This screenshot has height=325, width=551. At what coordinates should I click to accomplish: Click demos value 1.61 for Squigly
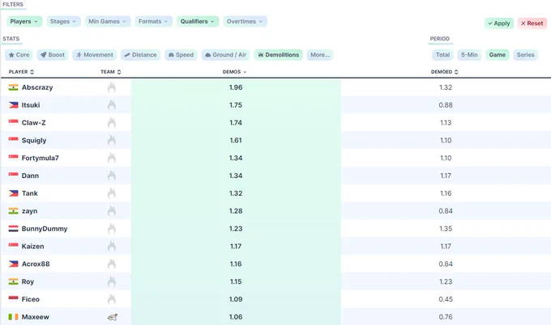236,140
